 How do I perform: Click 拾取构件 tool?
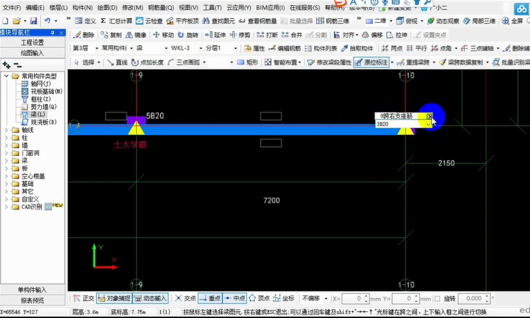tap(357, 48)
